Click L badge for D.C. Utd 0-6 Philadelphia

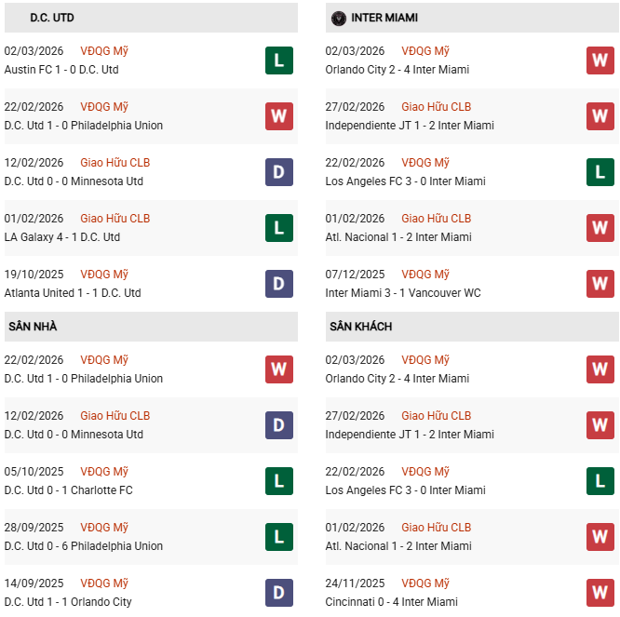pyautogui.click(x=278, y=537)
